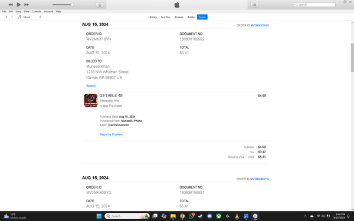Open VLC from the taskbar
This screenshot has width=354, height=221.
[237, 216]
